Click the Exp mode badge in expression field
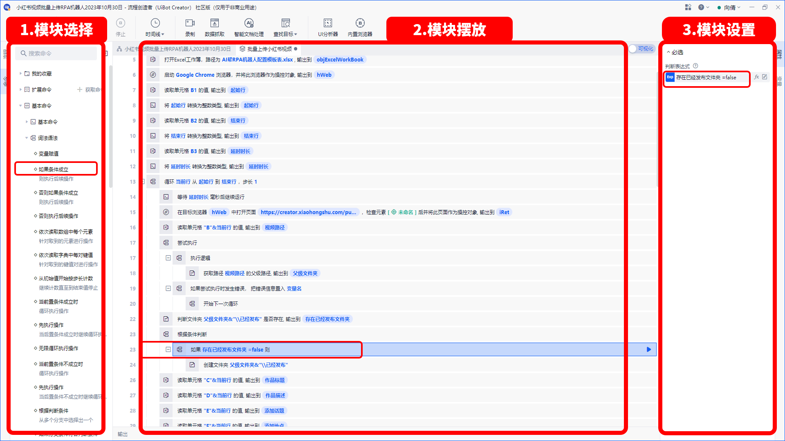The image size is (785, 441). tap(670, 77)
